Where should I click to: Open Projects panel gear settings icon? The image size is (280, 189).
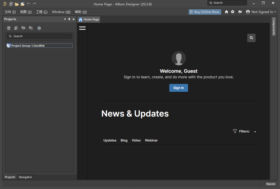(39, 28)
